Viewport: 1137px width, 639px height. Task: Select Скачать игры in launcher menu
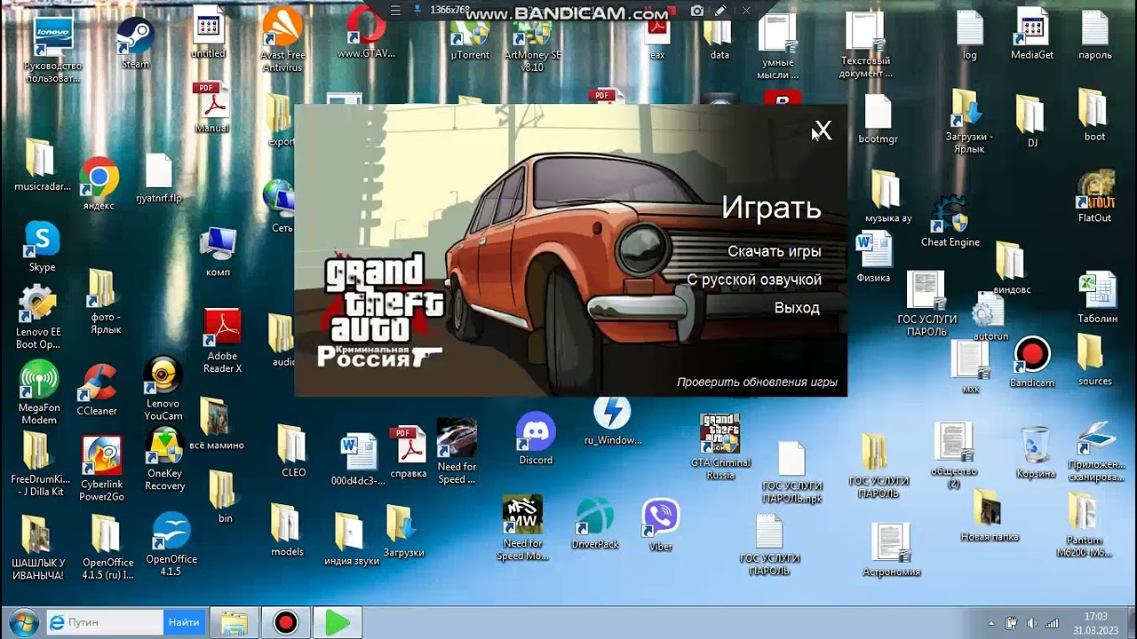point(774,251)
